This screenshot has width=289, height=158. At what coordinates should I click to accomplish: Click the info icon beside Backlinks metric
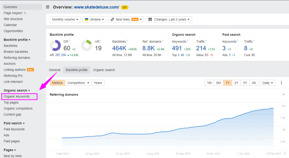pos(127,41)
